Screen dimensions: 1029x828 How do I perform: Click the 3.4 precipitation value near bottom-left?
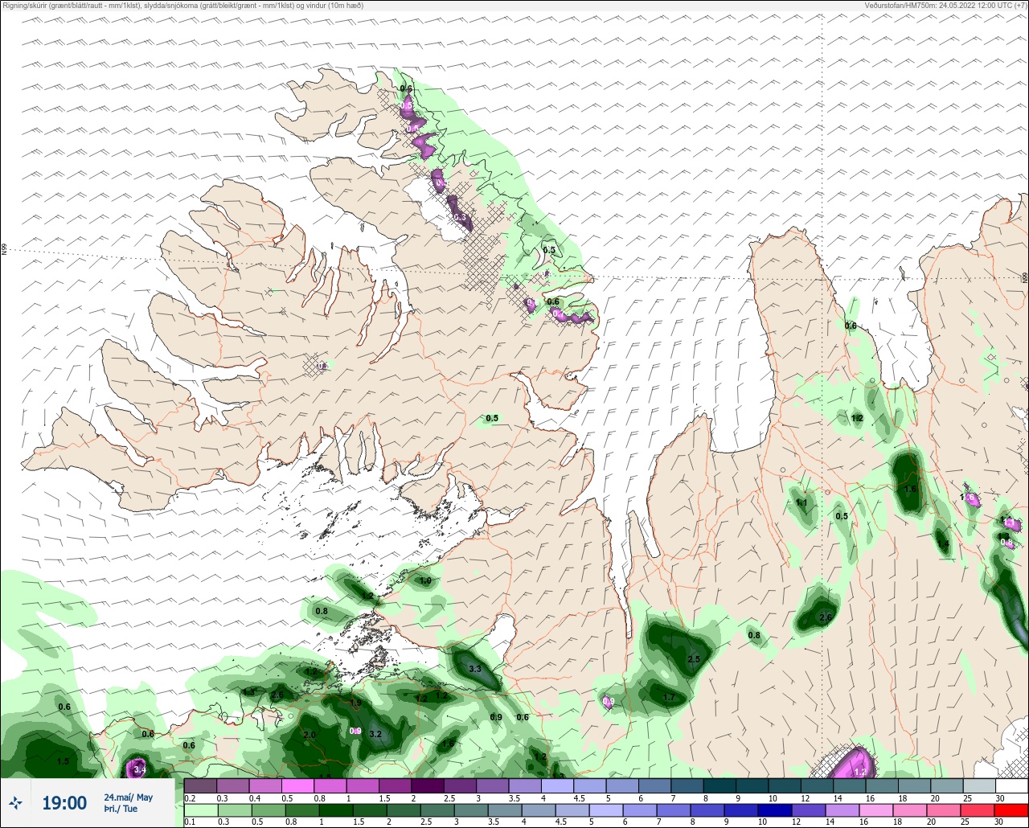[139, 769]
